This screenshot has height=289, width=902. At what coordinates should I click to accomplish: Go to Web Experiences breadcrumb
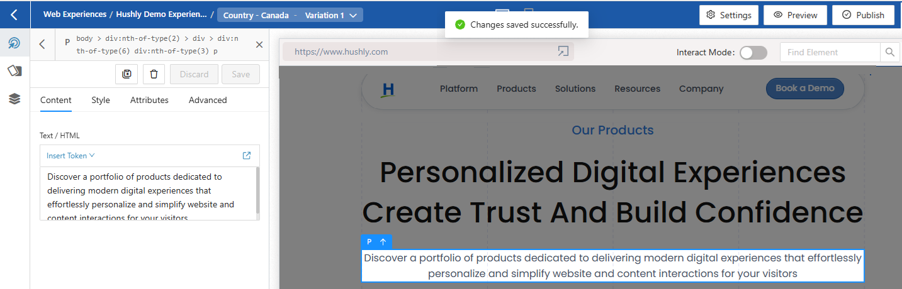click(x=75, y=14)
